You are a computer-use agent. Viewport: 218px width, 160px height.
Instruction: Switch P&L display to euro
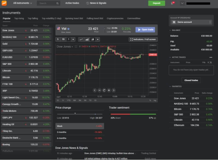[208, 63]
